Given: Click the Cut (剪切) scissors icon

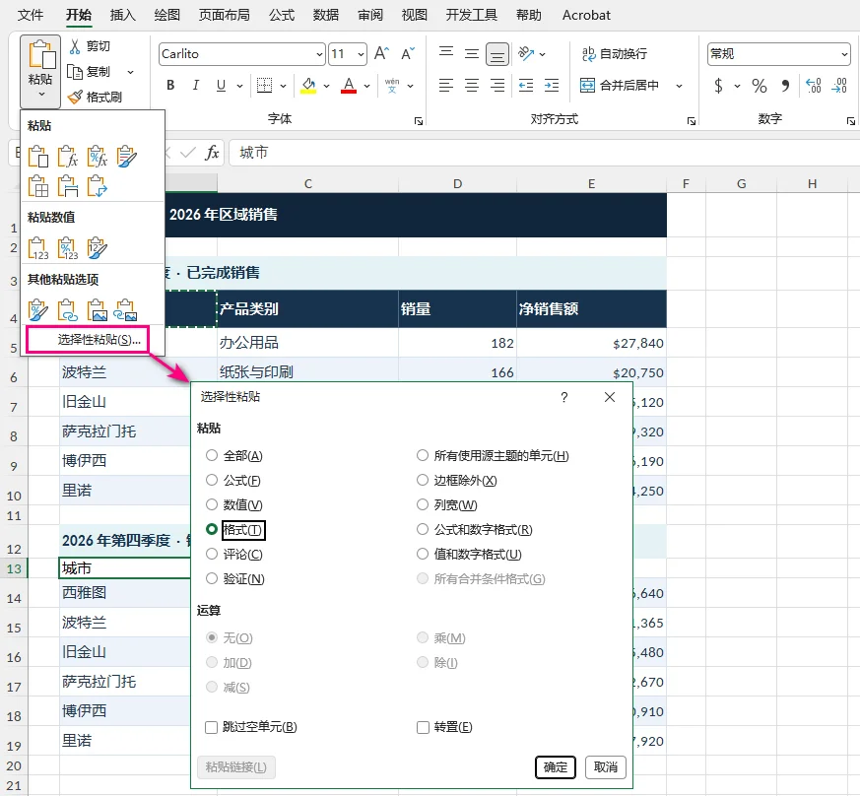Looking at the screenshot, I should point(75,46).
